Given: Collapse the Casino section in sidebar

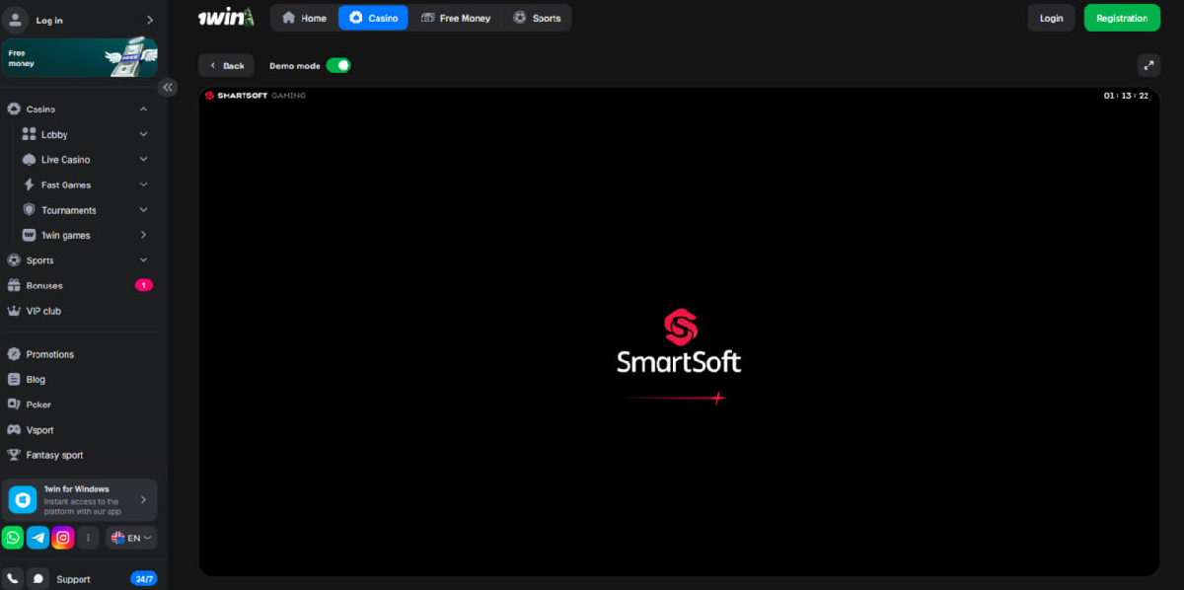Looking at the screenshot, I should click(143, 110).
